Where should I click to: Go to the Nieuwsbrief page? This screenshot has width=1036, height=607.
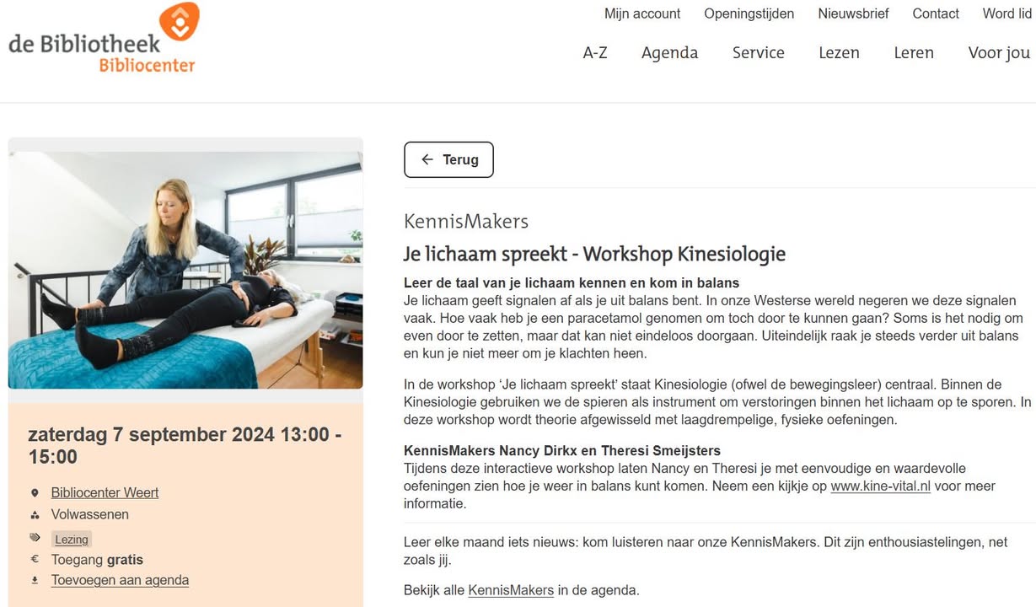[853, 13]
